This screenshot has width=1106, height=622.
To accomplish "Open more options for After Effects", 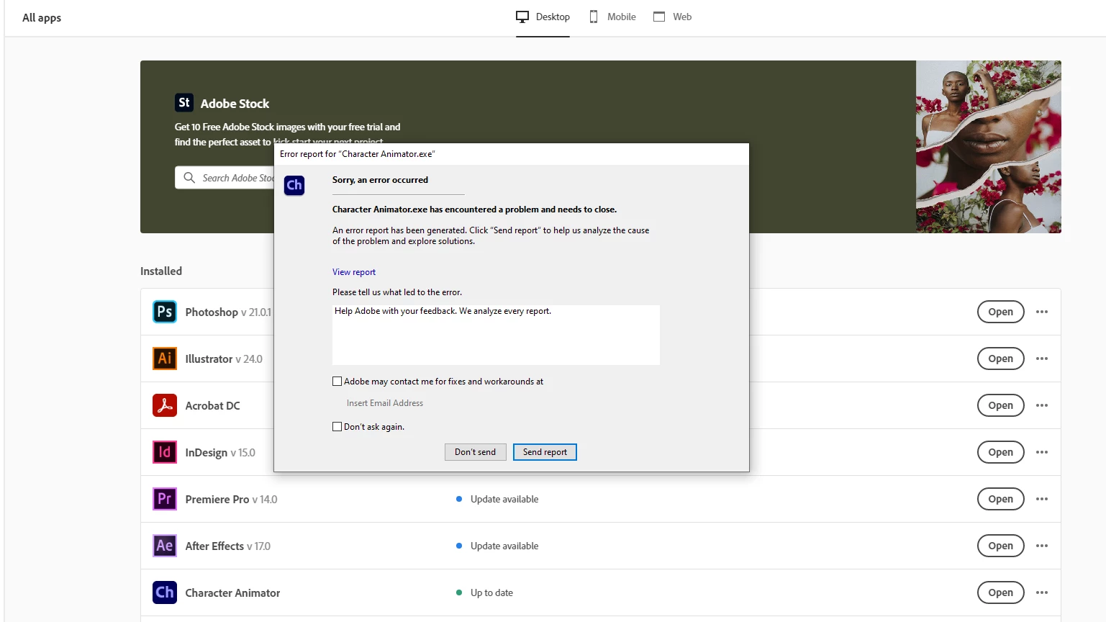I will (x=1042, y=546).
